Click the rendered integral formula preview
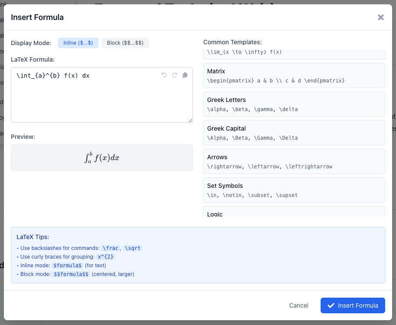The width and height of the screenshot is (396, 325). (x=102, y=158)
